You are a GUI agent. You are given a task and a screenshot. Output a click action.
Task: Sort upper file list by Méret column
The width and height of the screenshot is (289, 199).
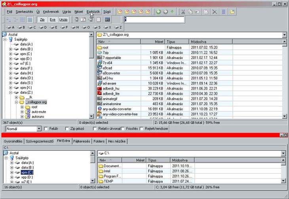[x=152, y=42]
